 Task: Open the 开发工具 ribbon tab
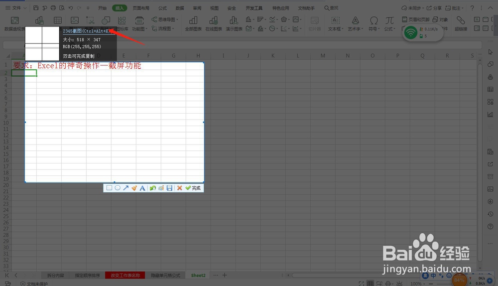point(254,8)
